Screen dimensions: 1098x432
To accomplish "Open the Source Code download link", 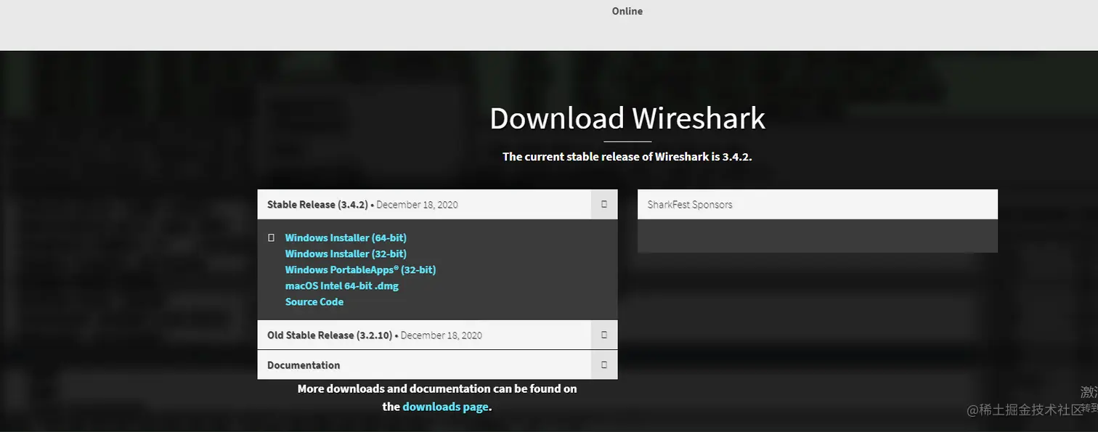I will pyautogui.click(x=314, y=301).
